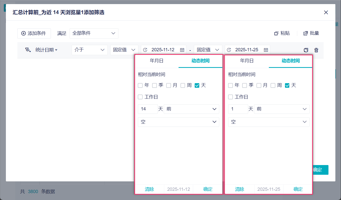Click calendar icon next to 2025-11-25 date
The height and width of the screenshot is (200, 341).
[266, 50]
